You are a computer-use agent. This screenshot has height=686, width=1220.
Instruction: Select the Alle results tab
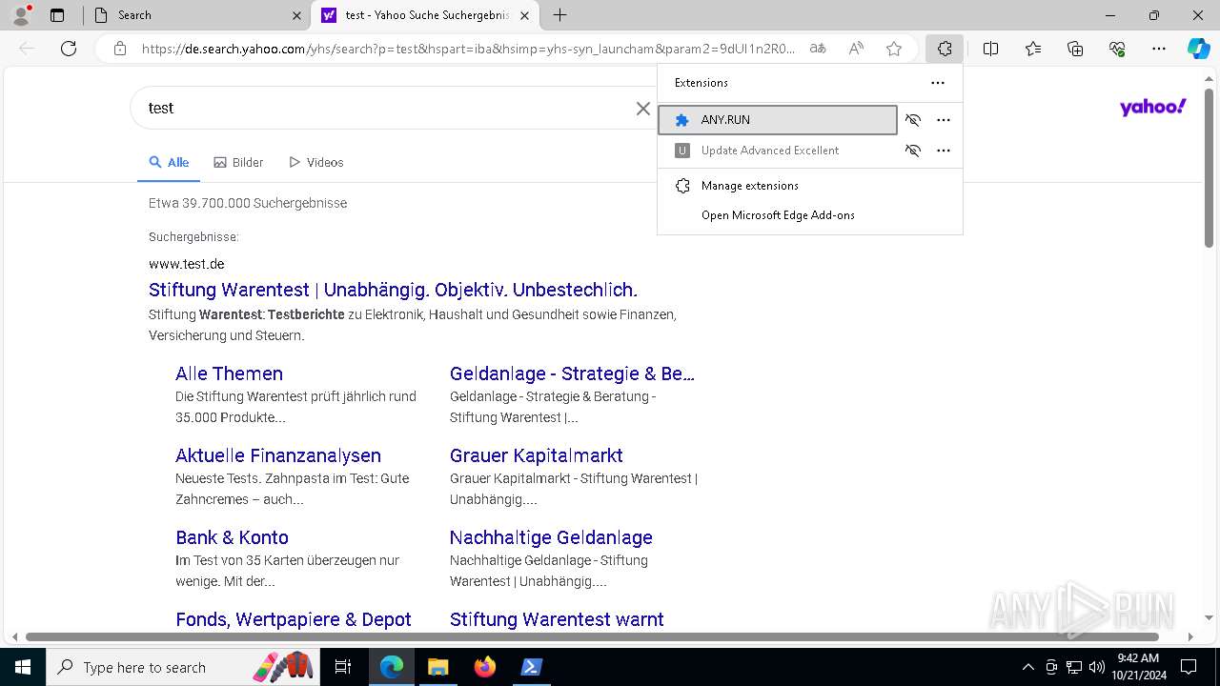(169, 163)
